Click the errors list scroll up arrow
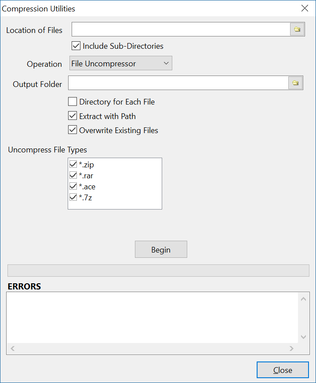The width and height of the screenshot is (316, 383). (304, 299)
